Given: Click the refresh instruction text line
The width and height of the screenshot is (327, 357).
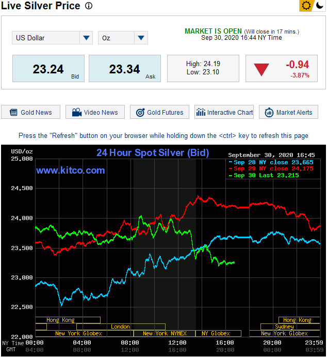Looking at the screenshot, I should (x=163, y=136).
